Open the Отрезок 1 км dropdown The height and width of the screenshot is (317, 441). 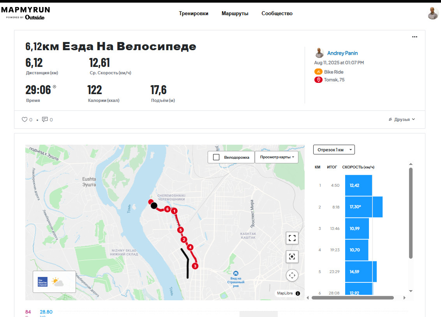point(334,150)
